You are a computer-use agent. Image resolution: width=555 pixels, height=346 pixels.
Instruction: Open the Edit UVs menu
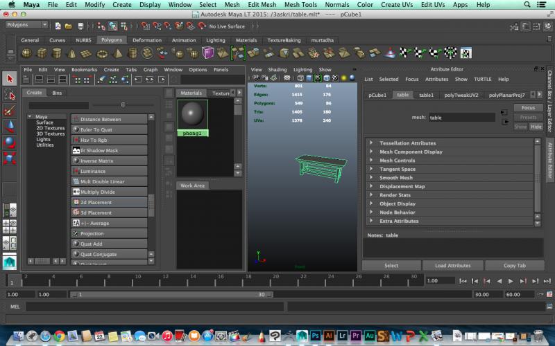pos(432,5)
